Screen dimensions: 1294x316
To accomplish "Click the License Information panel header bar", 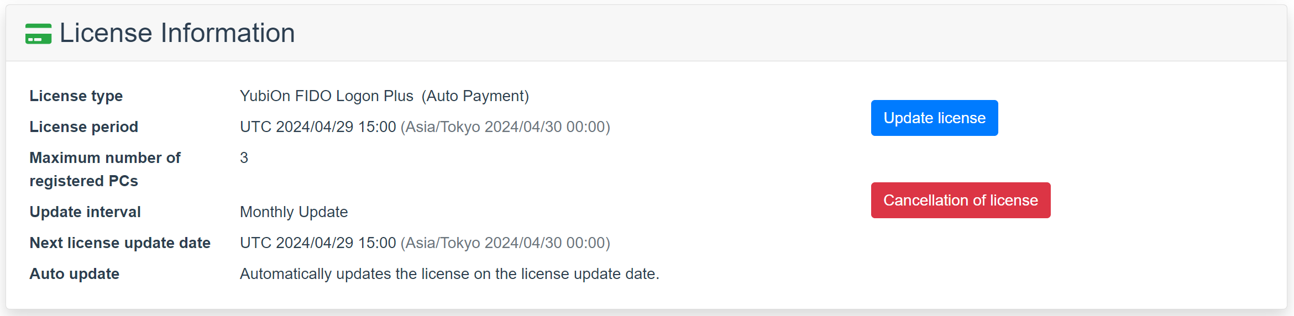I will (646, 33).
